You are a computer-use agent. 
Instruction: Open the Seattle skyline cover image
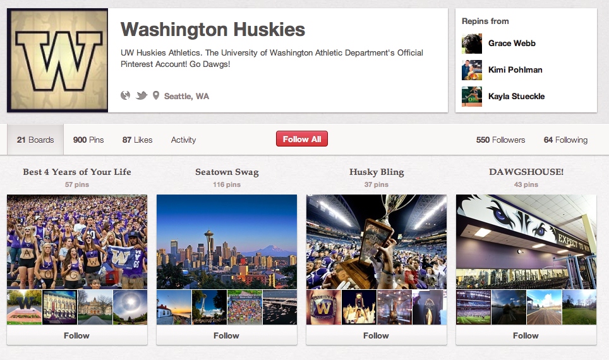[x=227, y=241]
